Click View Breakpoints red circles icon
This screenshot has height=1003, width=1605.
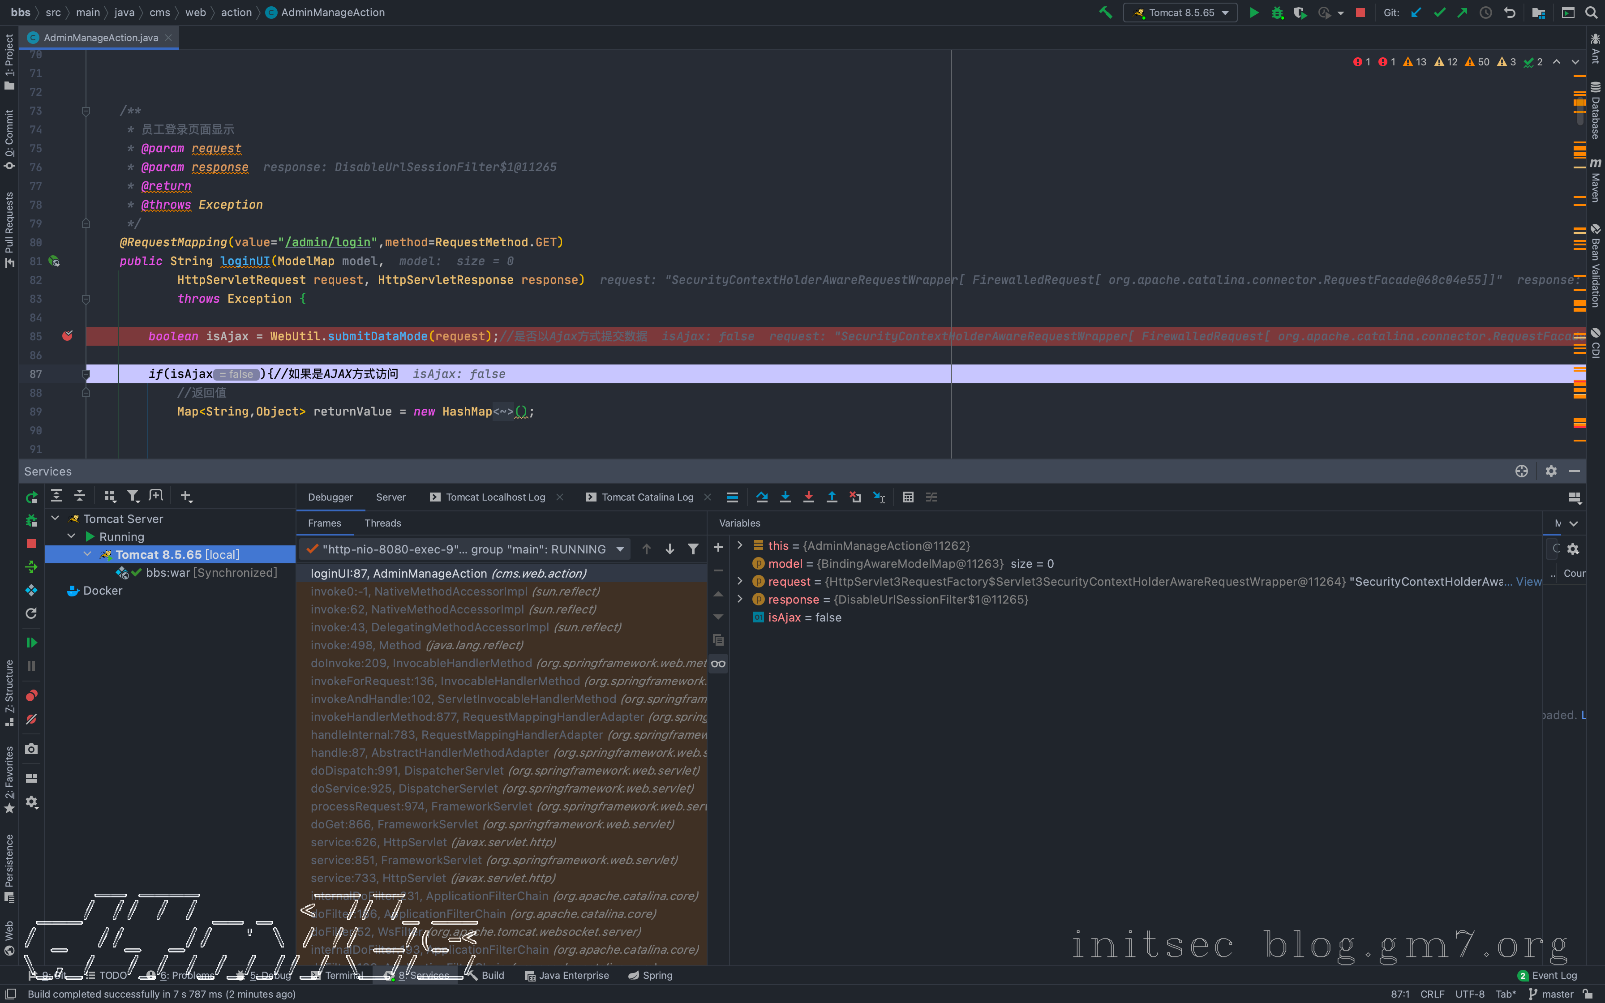pos(31,695)
